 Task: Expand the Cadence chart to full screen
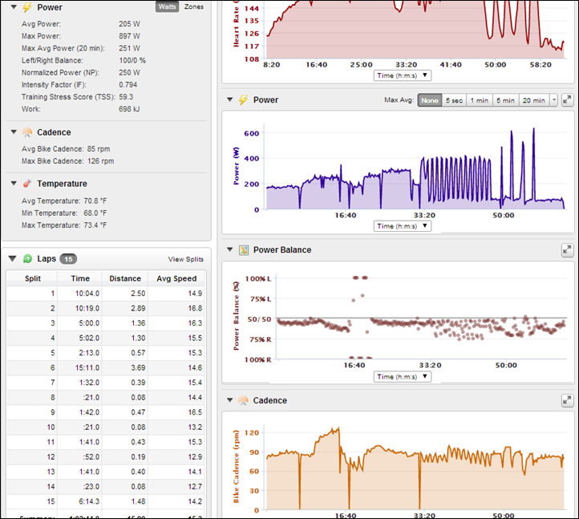coord(567,400)
